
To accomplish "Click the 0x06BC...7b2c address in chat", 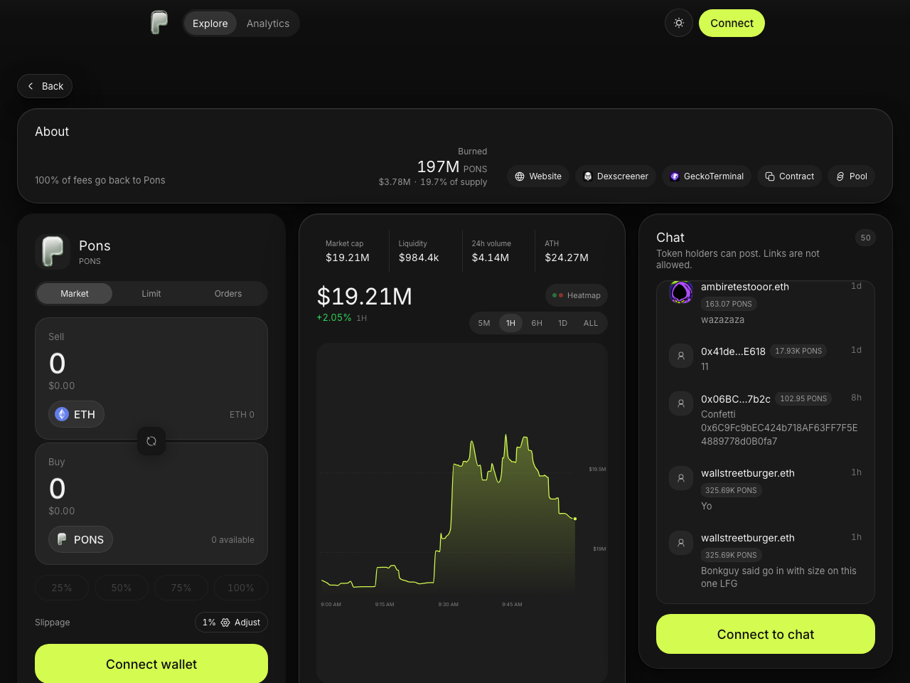I will [x=736, y=399].
